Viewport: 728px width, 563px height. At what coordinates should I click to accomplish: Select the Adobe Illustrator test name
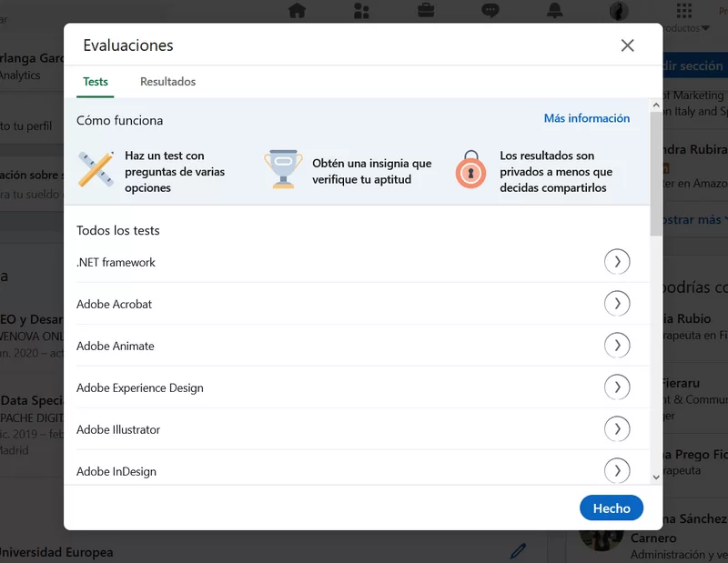pyautogui.click(x=118, y=429)
